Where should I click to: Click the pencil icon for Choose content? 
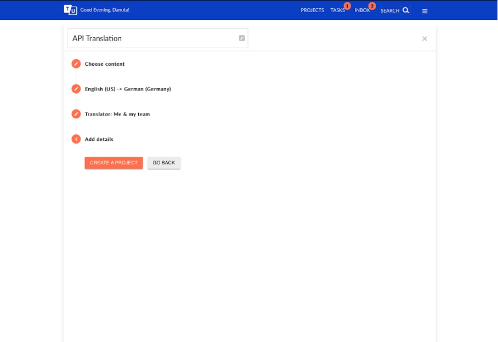[76, 64]
